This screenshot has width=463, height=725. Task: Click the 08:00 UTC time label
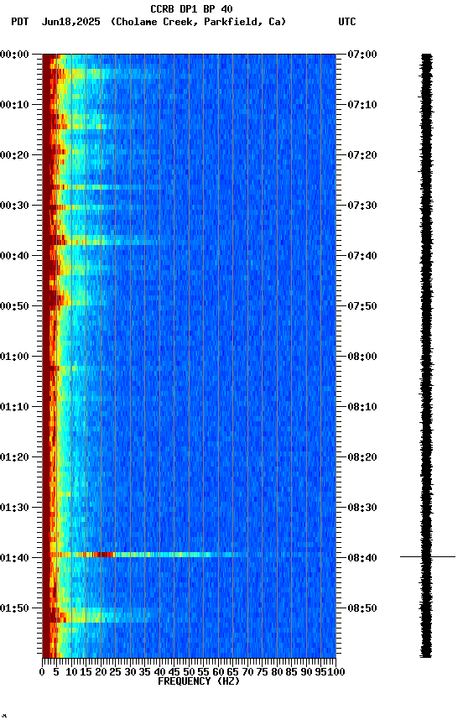pyautogui.click(x=362, y=357)
